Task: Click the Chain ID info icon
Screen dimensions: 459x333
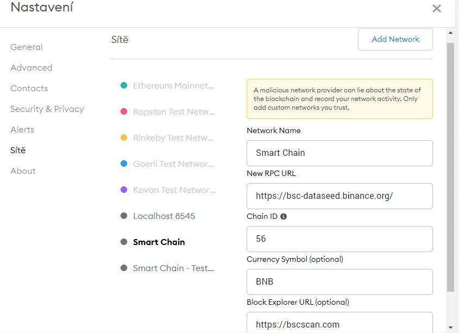Action: pyautogui.click(x=284, y=216)
